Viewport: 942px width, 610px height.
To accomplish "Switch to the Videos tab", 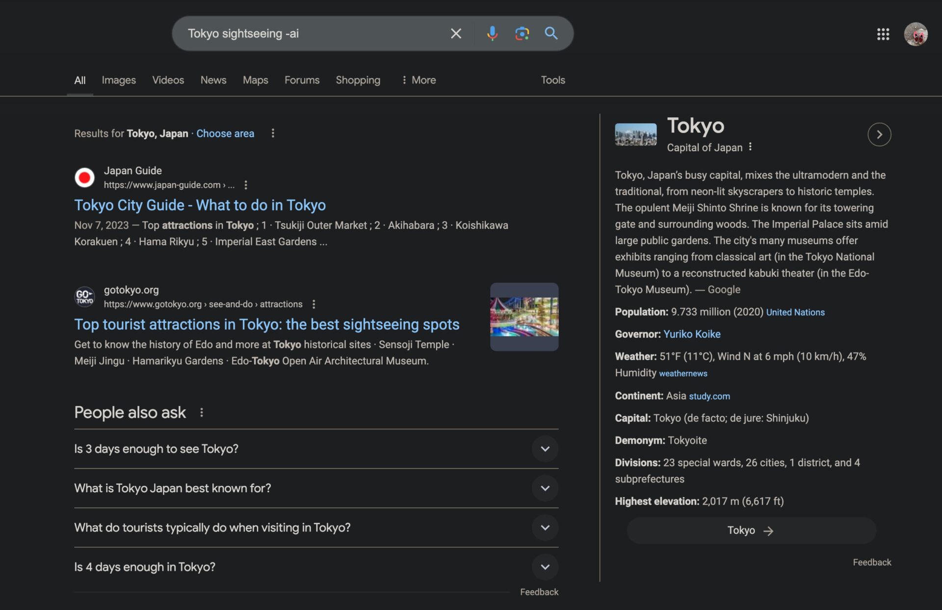I will (168, 80).
